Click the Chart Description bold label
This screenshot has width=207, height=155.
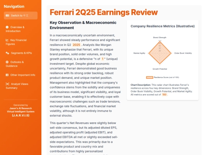coord(141,85)
